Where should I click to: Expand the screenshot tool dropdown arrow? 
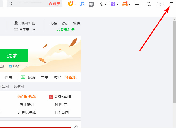105,4
